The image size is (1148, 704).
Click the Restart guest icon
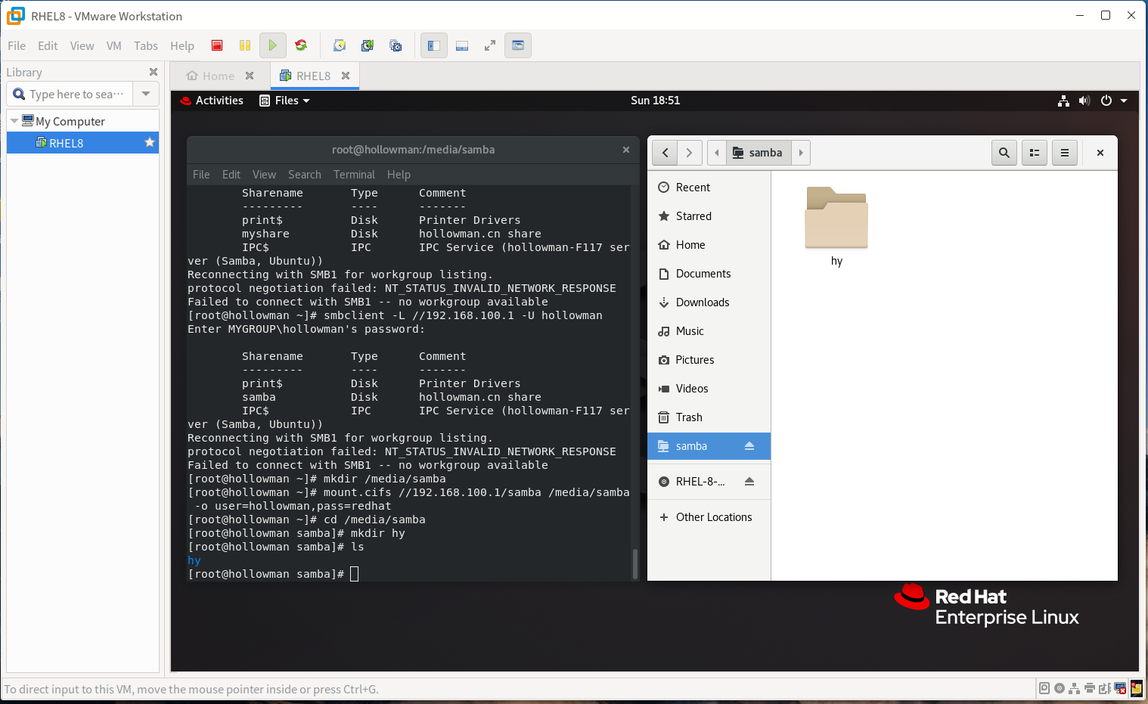[x=301, y=45]
